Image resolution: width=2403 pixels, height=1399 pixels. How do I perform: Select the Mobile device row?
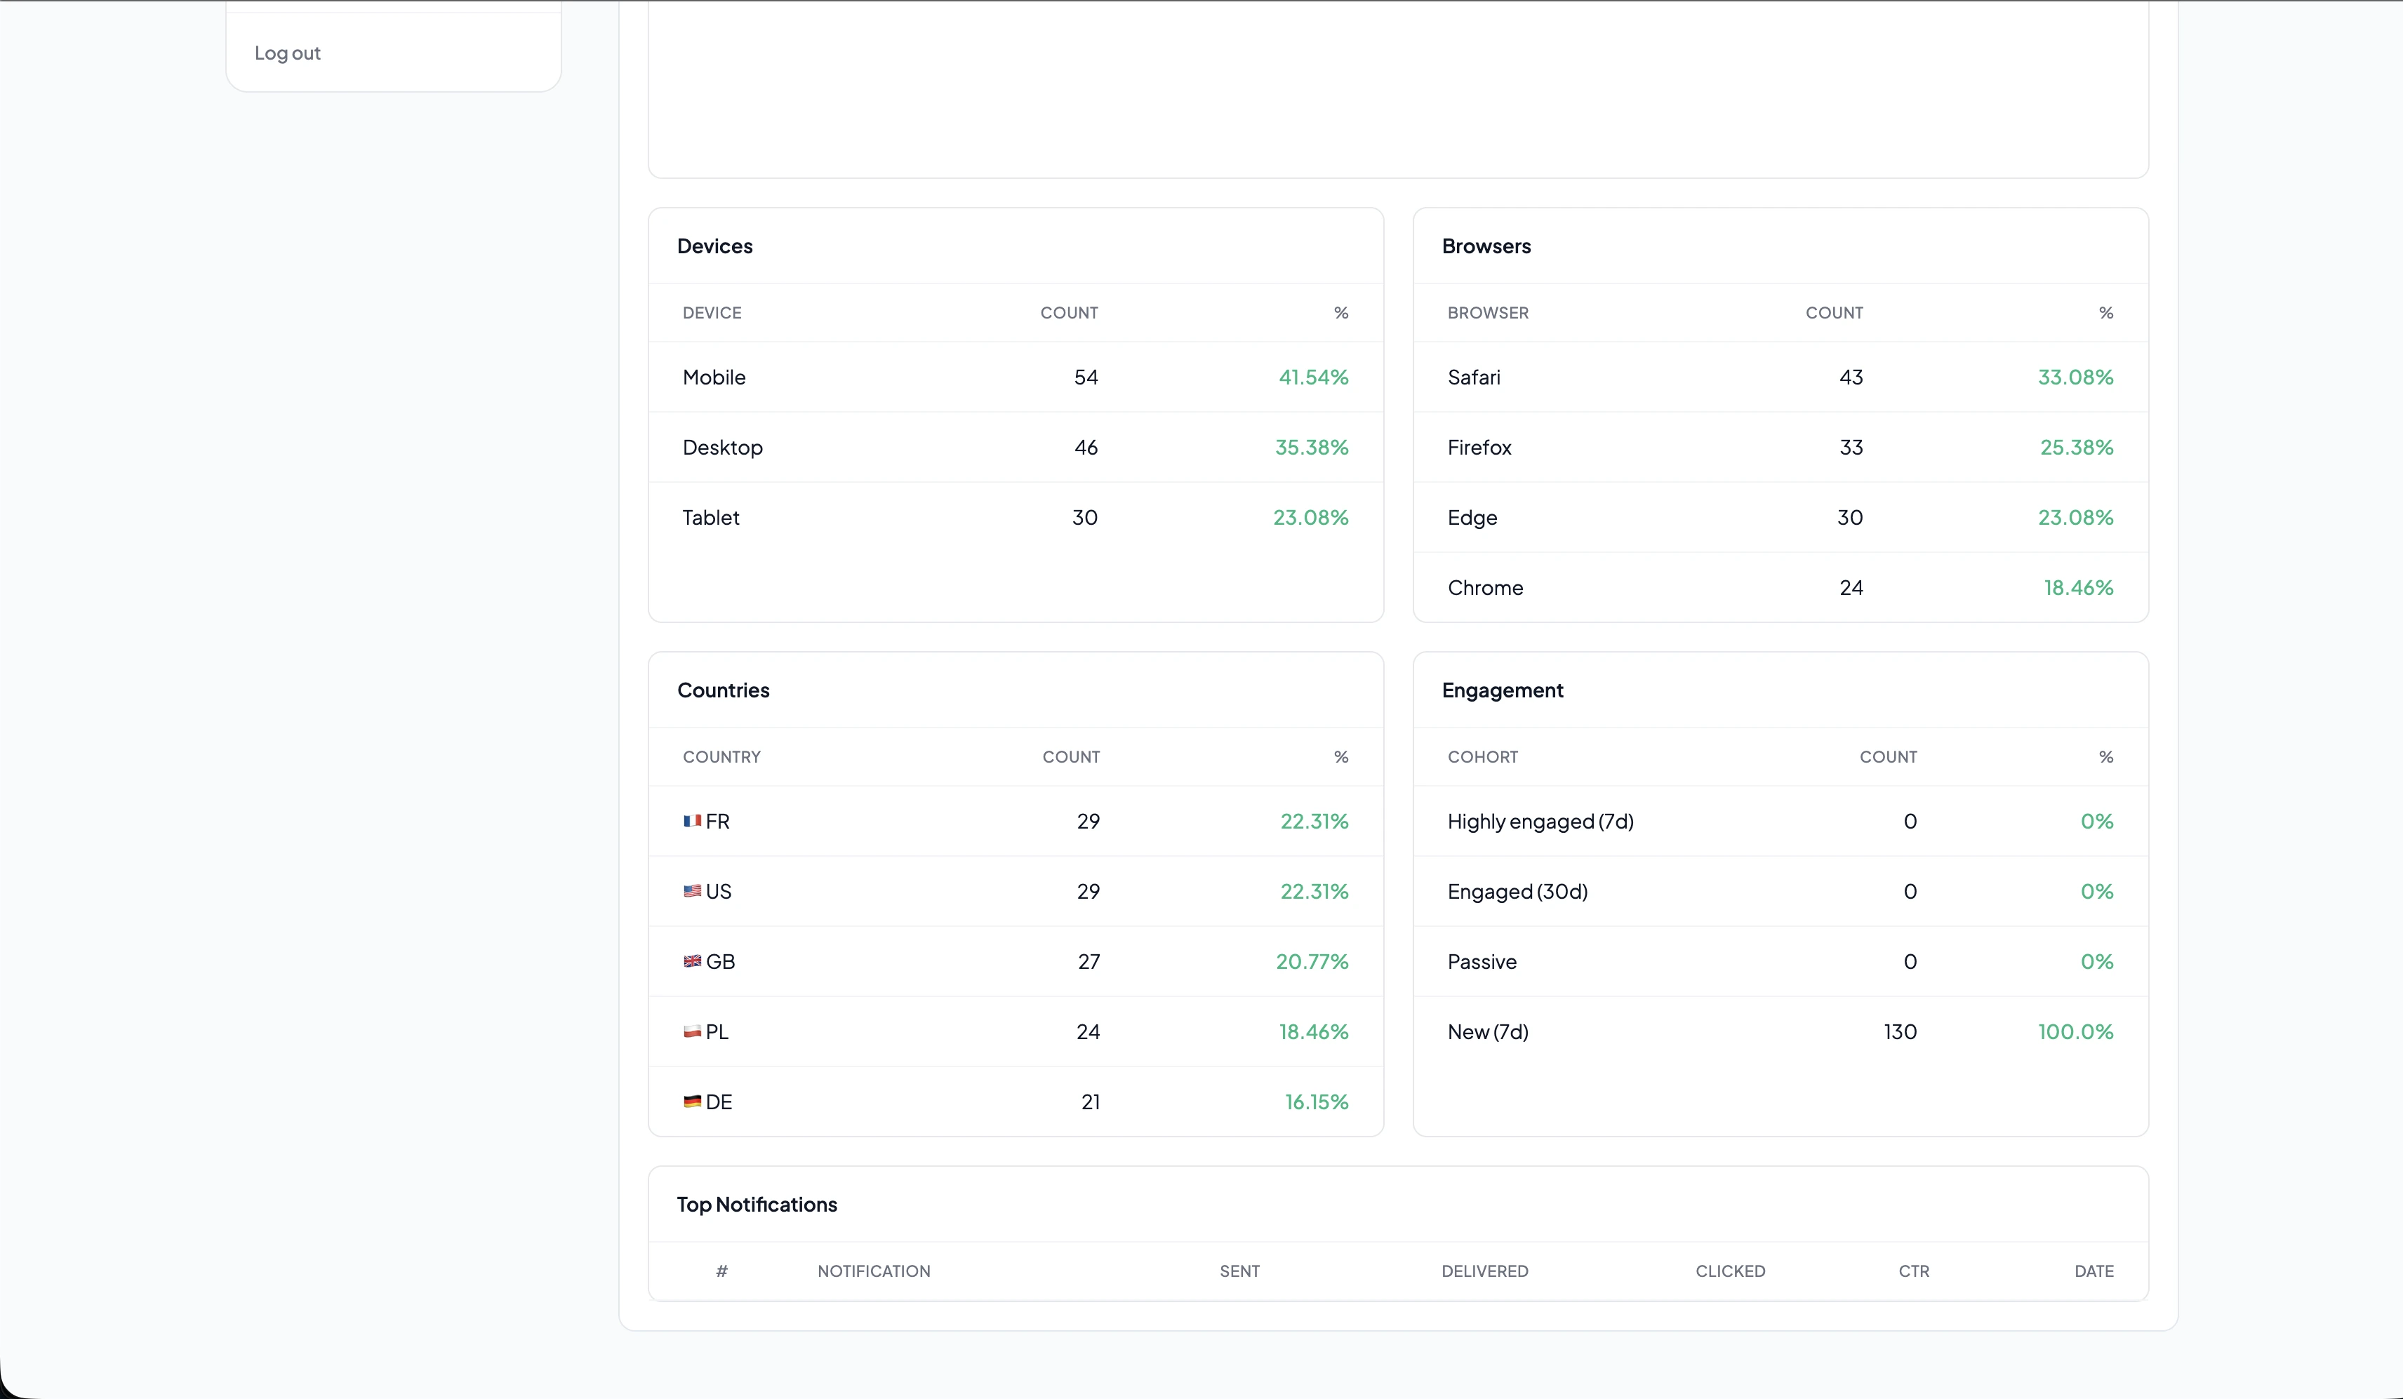[x=1015, y=377]
